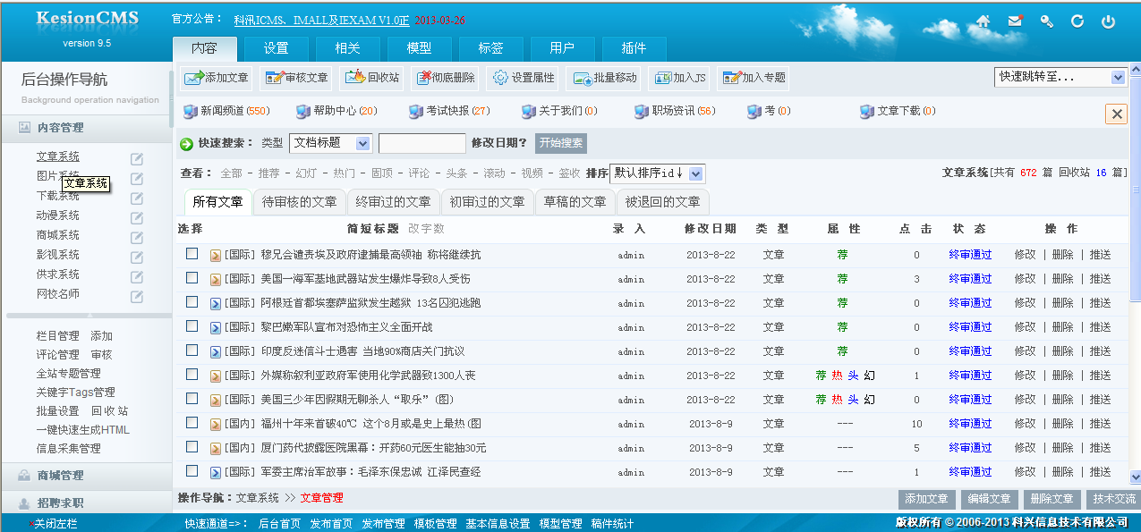
Task: Click the home icon in top header
Action: 983,21
